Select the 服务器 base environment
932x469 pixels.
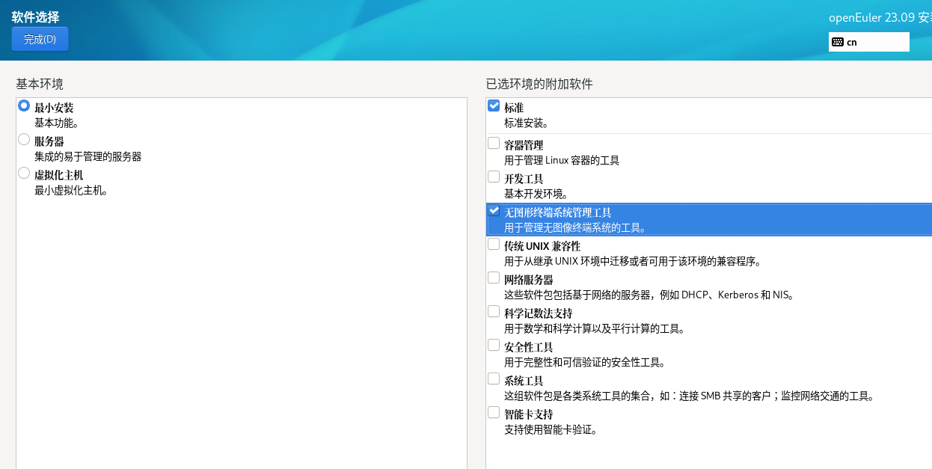[24, 140]
